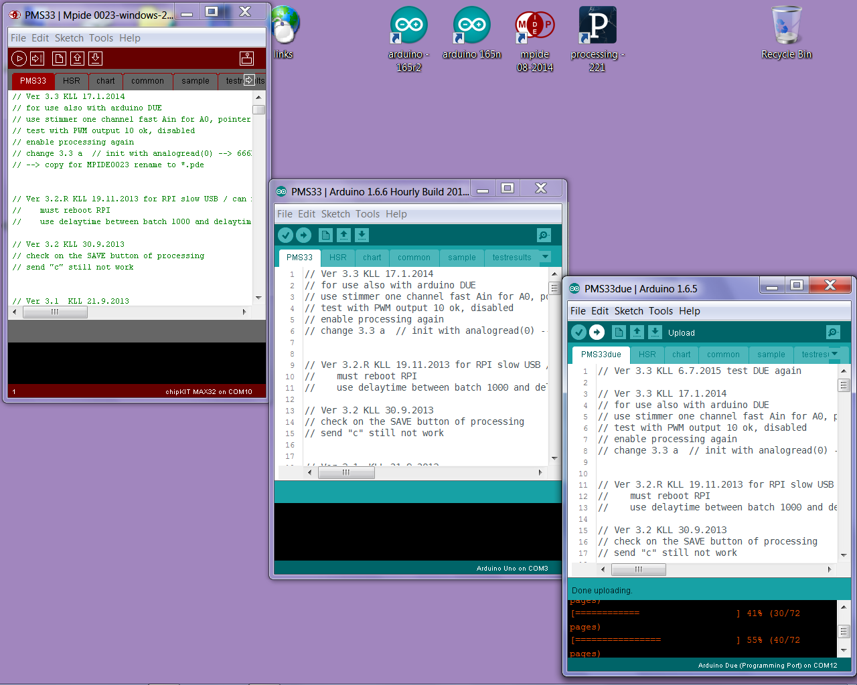
Task: Expand tab dropdown arrow in PMS33due window
Action: pyautogui.click(x=834, y=354)
